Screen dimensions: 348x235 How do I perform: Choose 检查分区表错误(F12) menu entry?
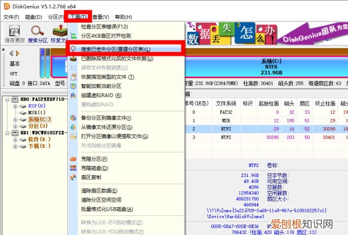126,27
